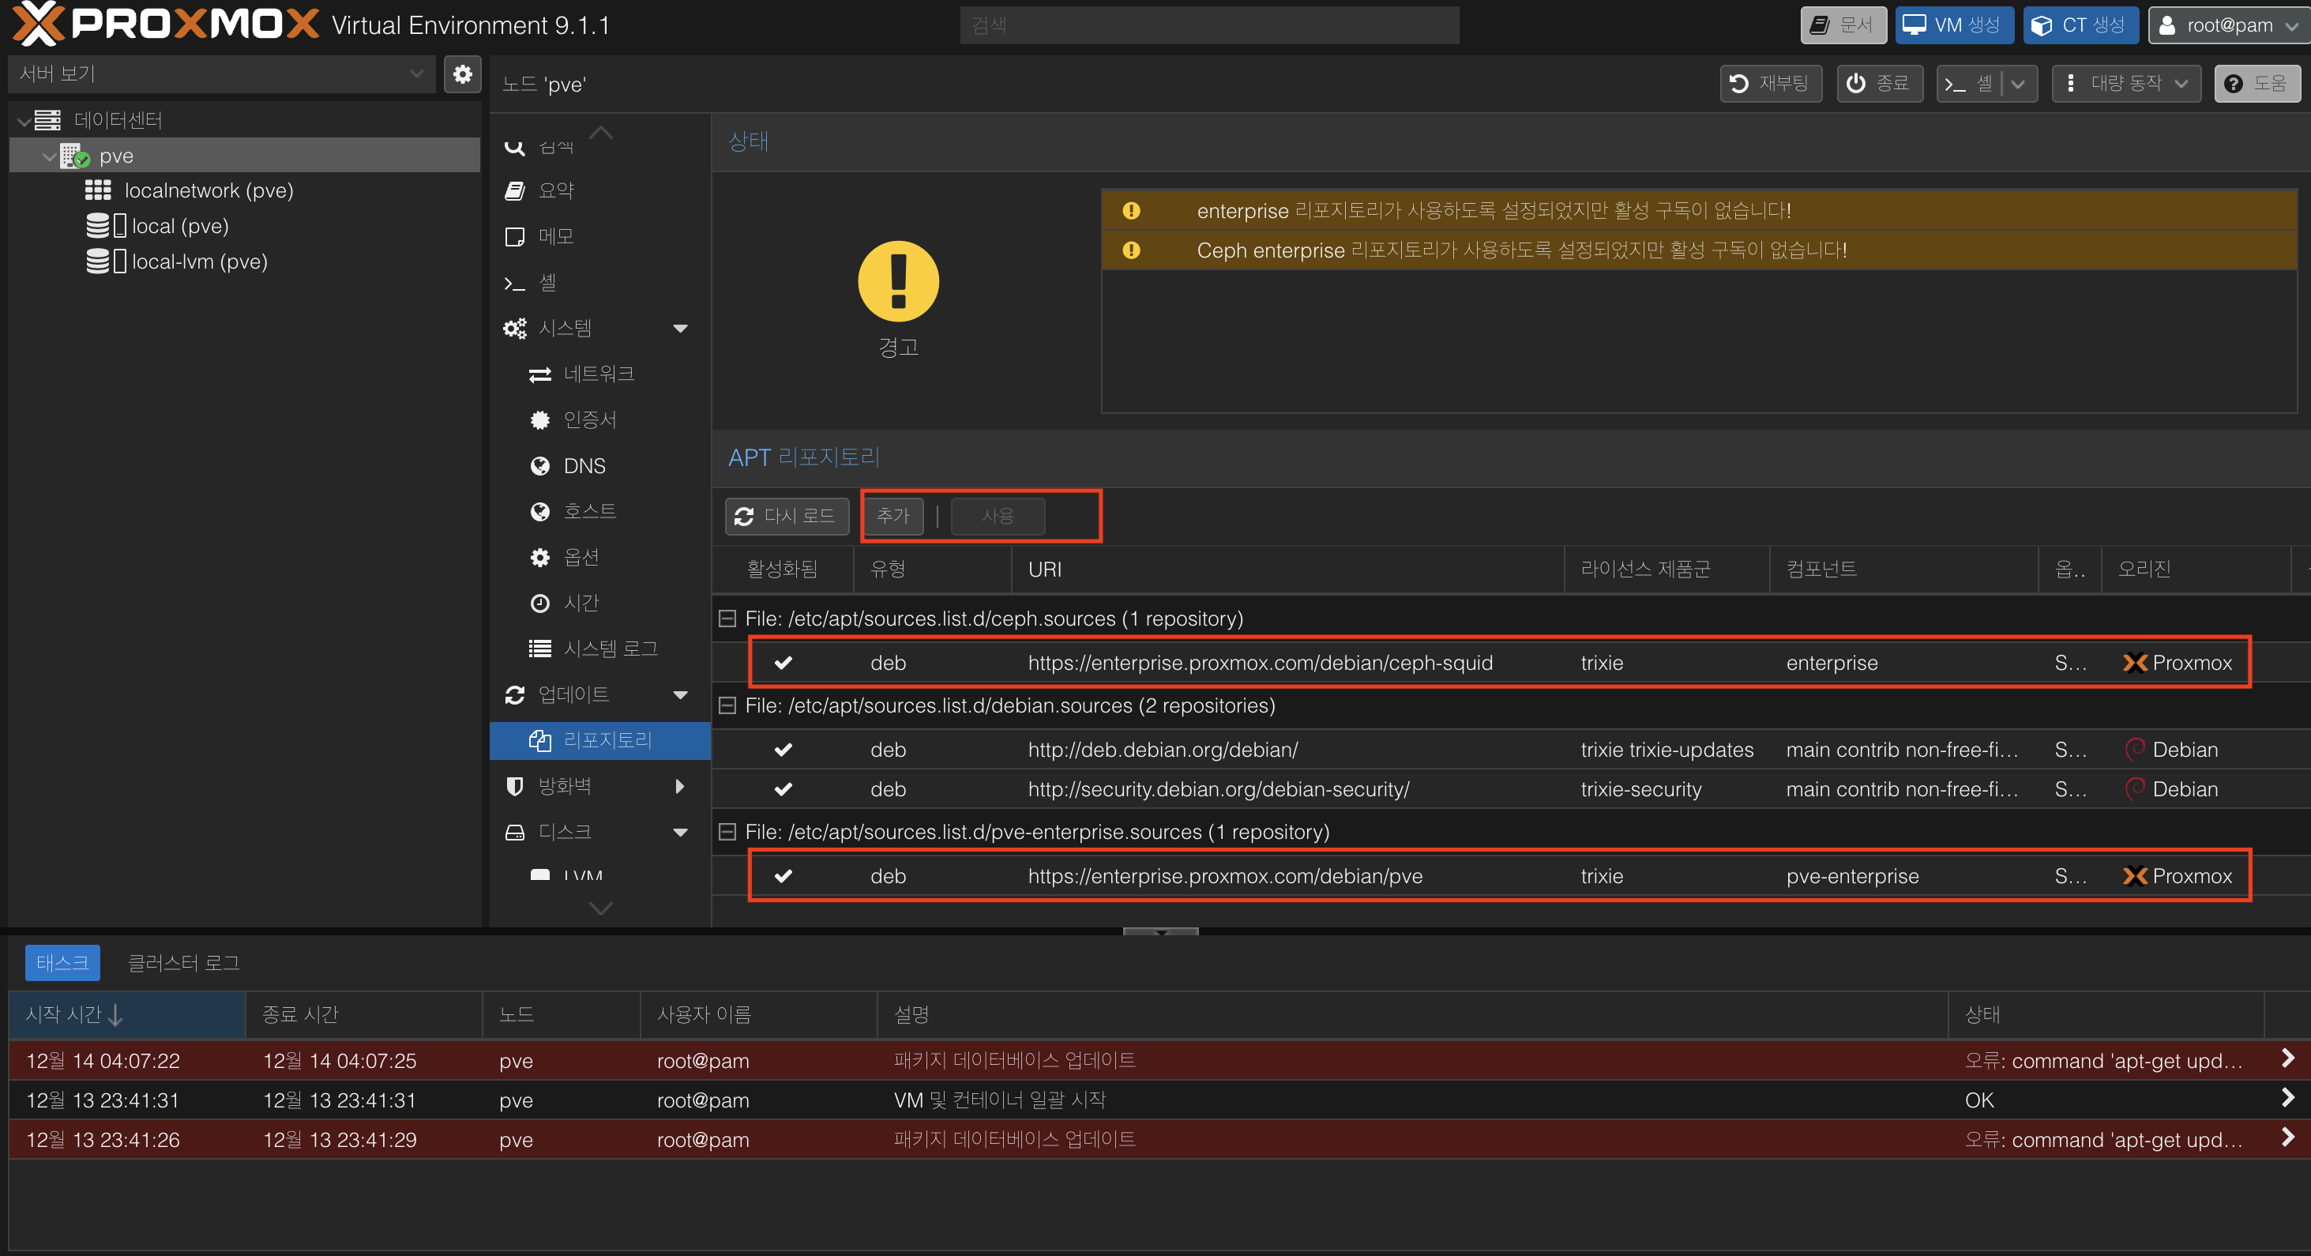
Task: Open the 인증서 certificates menu item
Action: click(x=589, y=419)
